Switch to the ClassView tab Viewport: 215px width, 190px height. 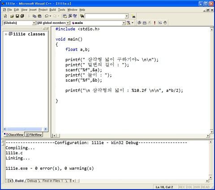(13, 134)
